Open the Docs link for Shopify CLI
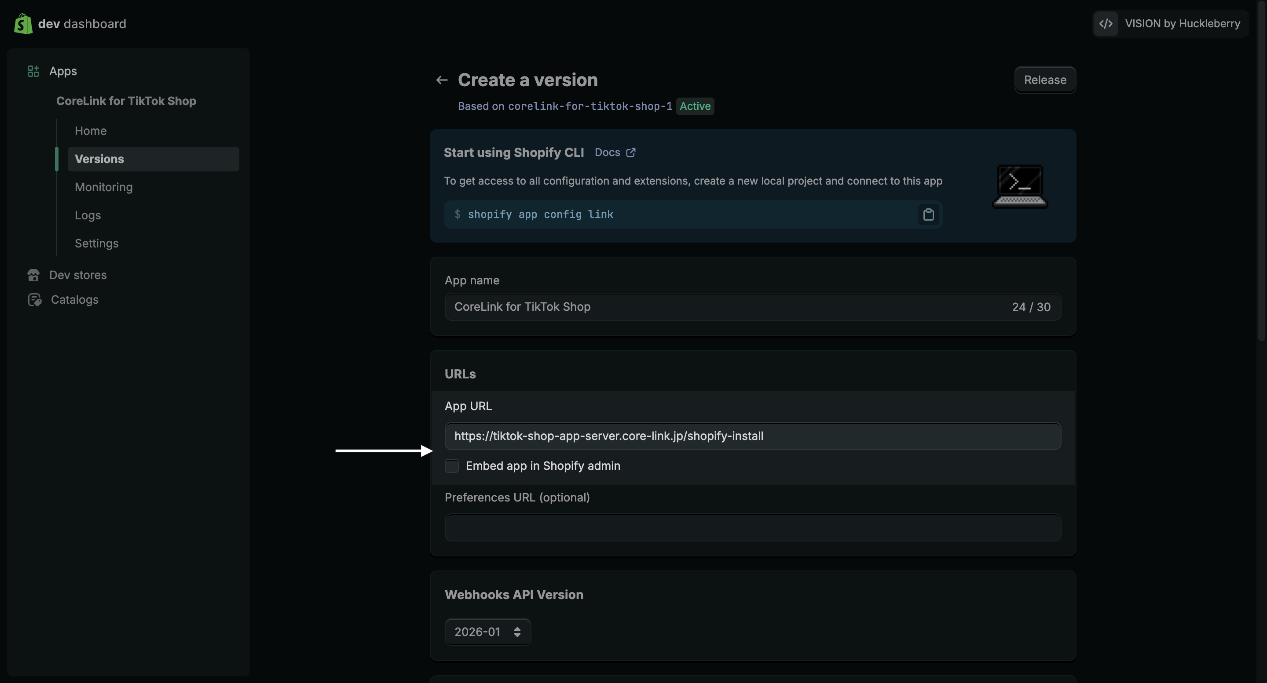This screenshot has width=1267, height=683. click(x=608, y=153)
